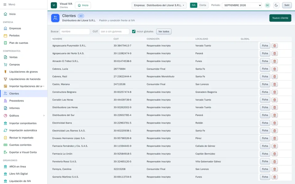Screen dimensions: 295x184
Task: Click the Cuentas corrientes money icon
Action: click(6, 145)
